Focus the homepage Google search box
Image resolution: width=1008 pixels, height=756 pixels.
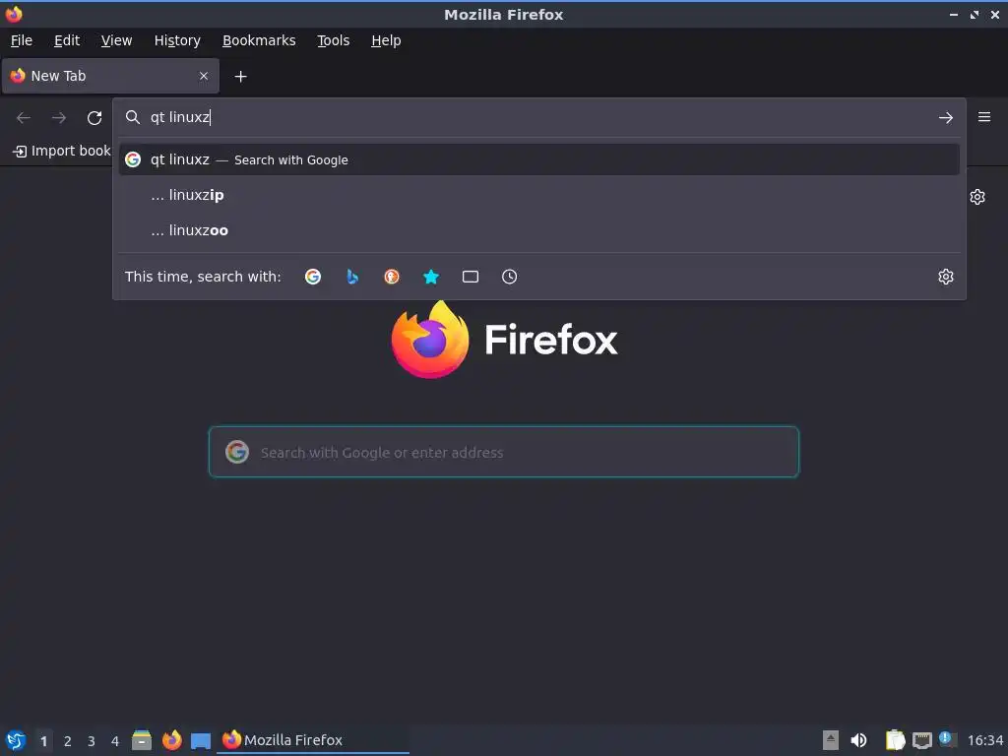504,452
